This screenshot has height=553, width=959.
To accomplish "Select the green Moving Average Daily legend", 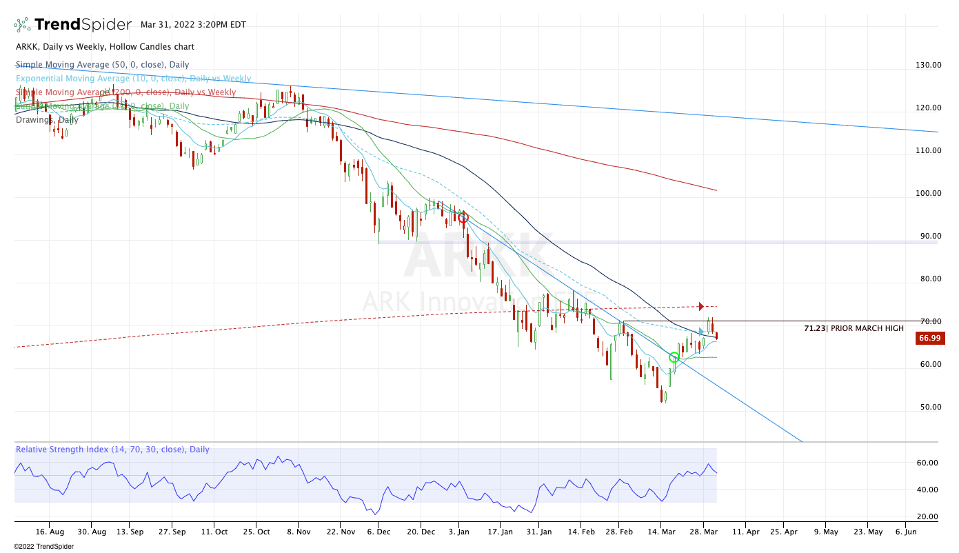I will [x=102, y=106].
